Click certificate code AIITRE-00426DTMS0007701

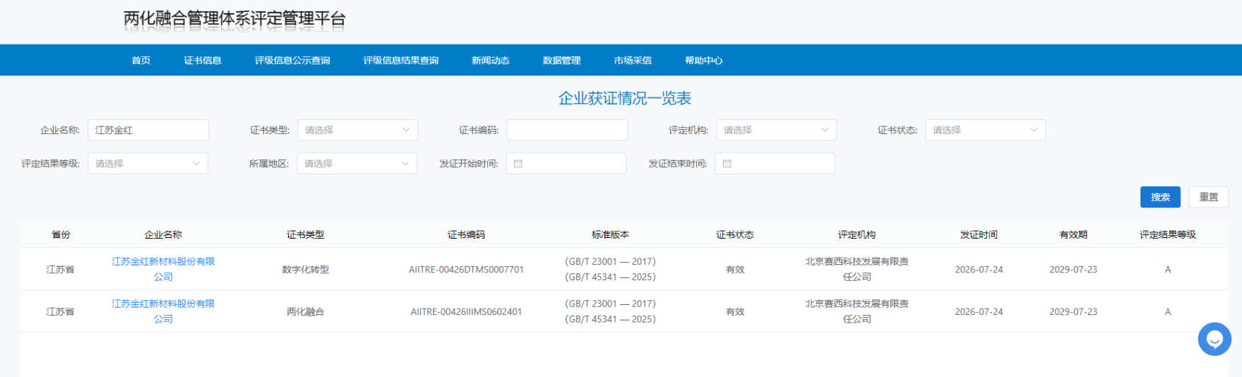click(x=466, y=269)
